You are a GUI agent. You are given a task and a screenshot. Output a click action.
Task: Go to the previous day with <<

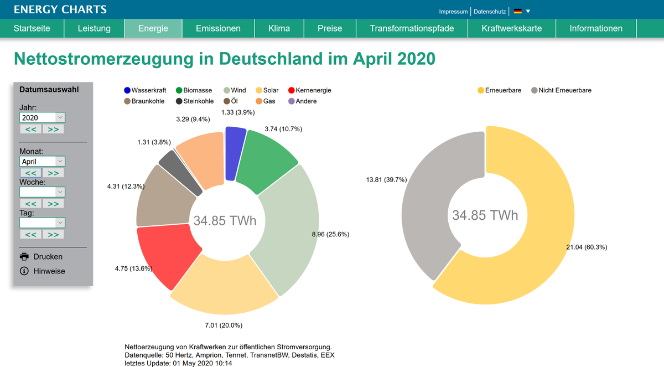(x=30, y=234)
